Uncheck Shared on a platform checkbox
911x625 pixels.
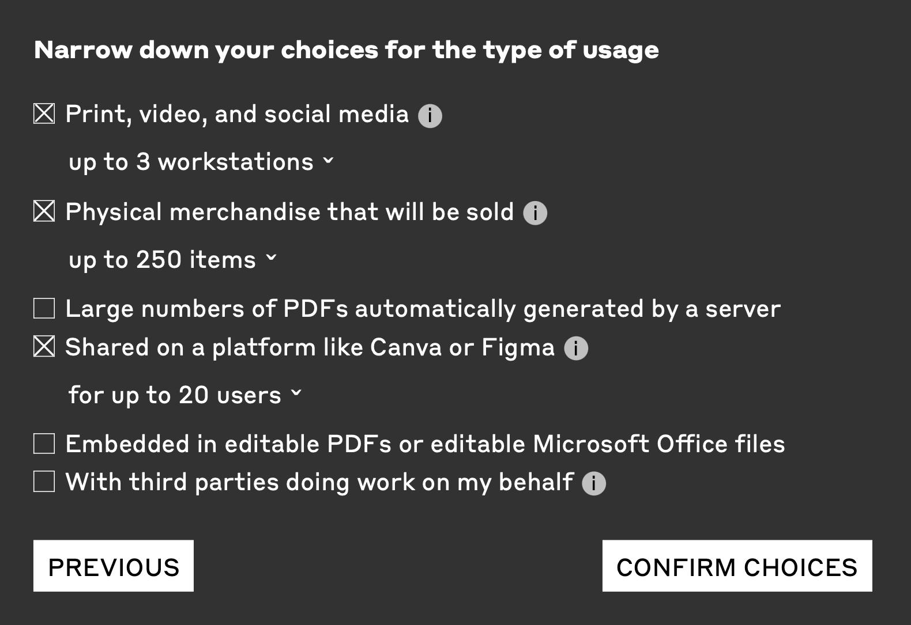[x=44, y=347]
